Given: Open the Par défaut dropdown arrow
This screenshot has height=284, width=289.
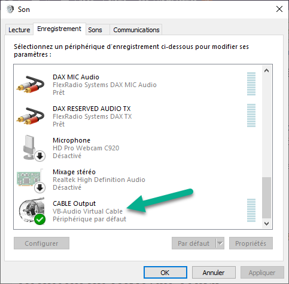Looking at the screenshot, I should tap(220, 243).
